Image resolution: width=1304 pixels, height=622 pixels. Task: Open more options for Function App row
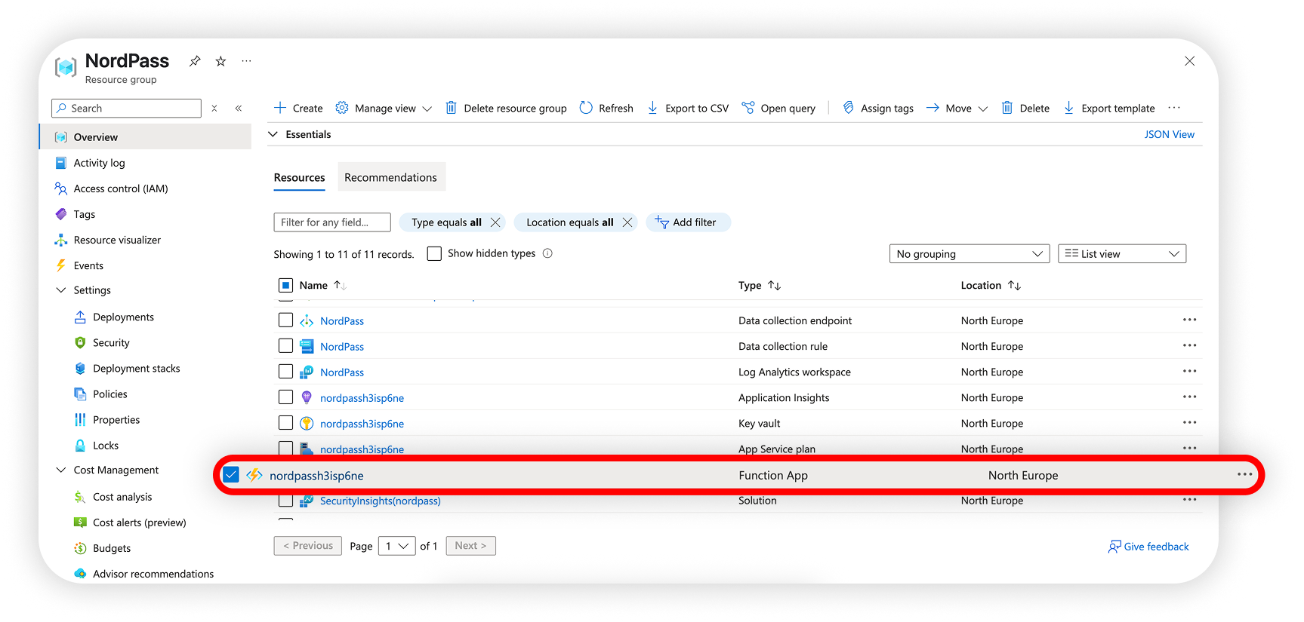coord(1244,474)
